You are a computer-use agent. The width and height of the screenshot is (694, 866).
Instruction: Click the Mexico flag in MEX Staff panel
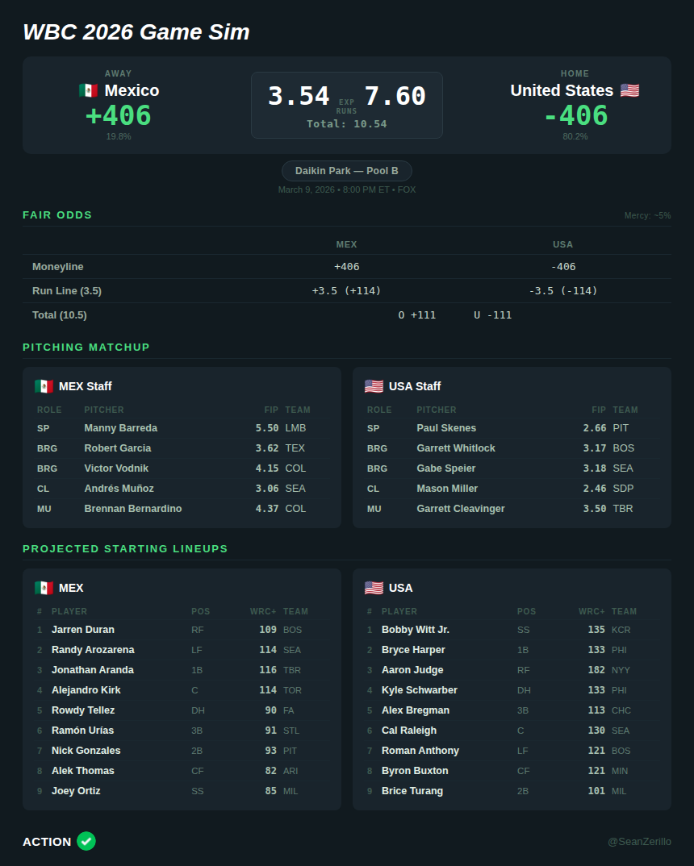coord(44,386)
